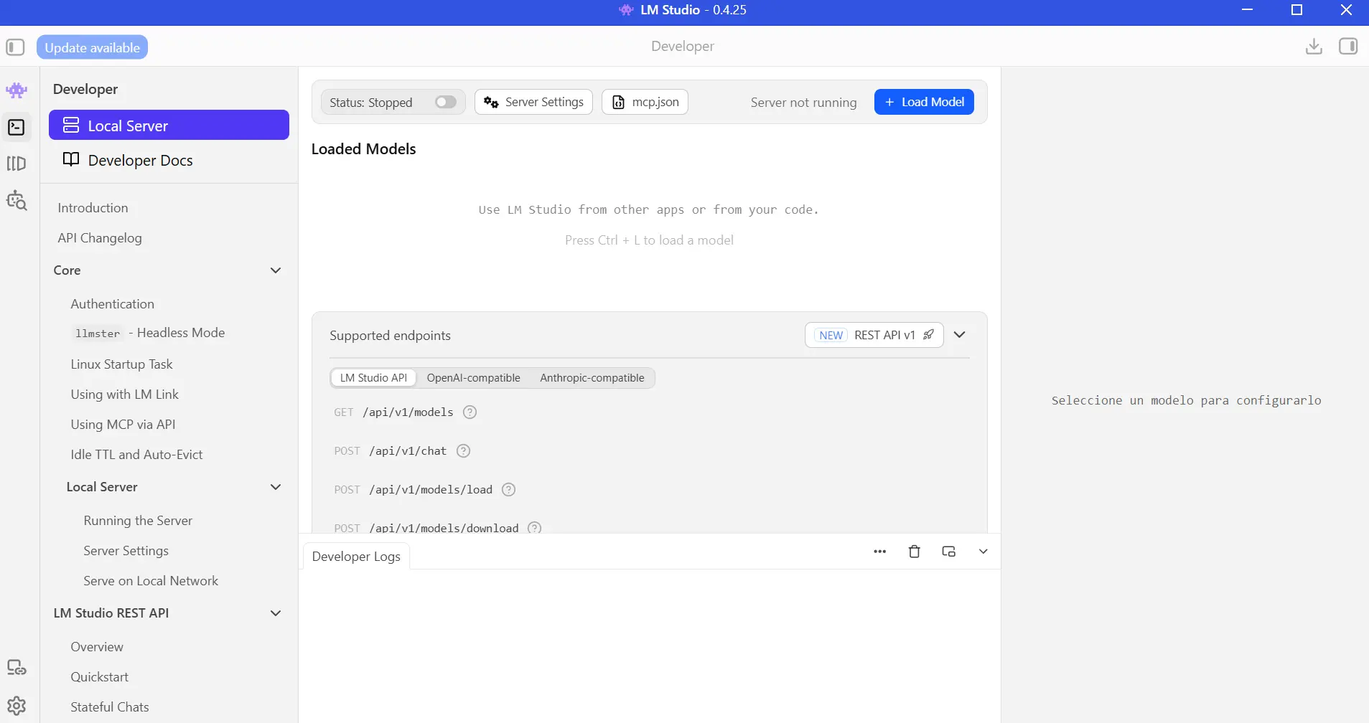Open the Introduction docs page

click(x=93, y=208)
